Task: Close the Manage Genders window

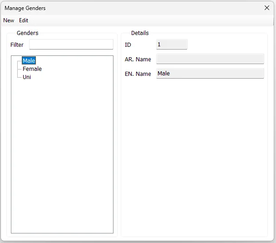Action: (267, 8)
